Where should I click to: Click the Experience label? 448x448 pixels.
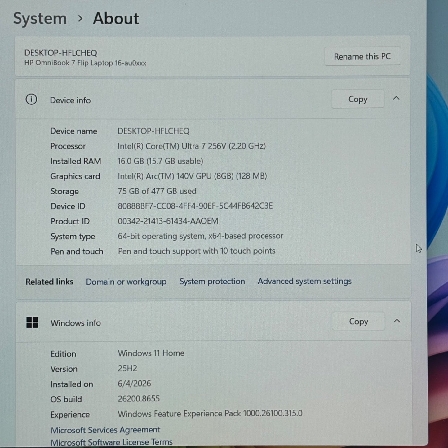click(x=70, y=415)
